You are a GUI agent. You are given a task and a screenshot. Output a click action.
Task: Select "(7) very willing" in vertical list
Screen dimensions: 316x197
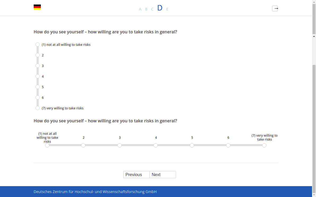click(37, 108)
